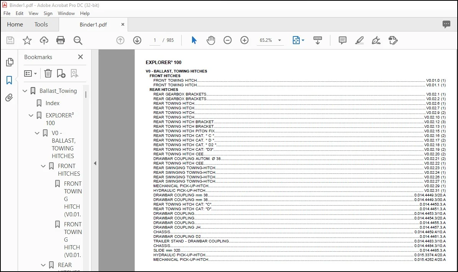Screen dimensions: 458x272
Task: Click the find current bookmark icon
Action: click(74, 73)
